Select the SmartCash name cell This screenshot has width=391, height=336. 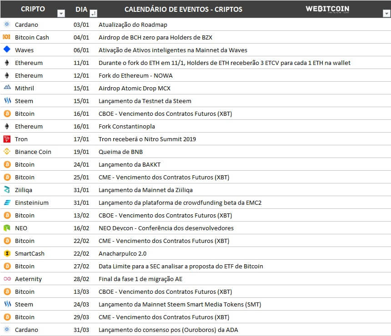[30, 253]
